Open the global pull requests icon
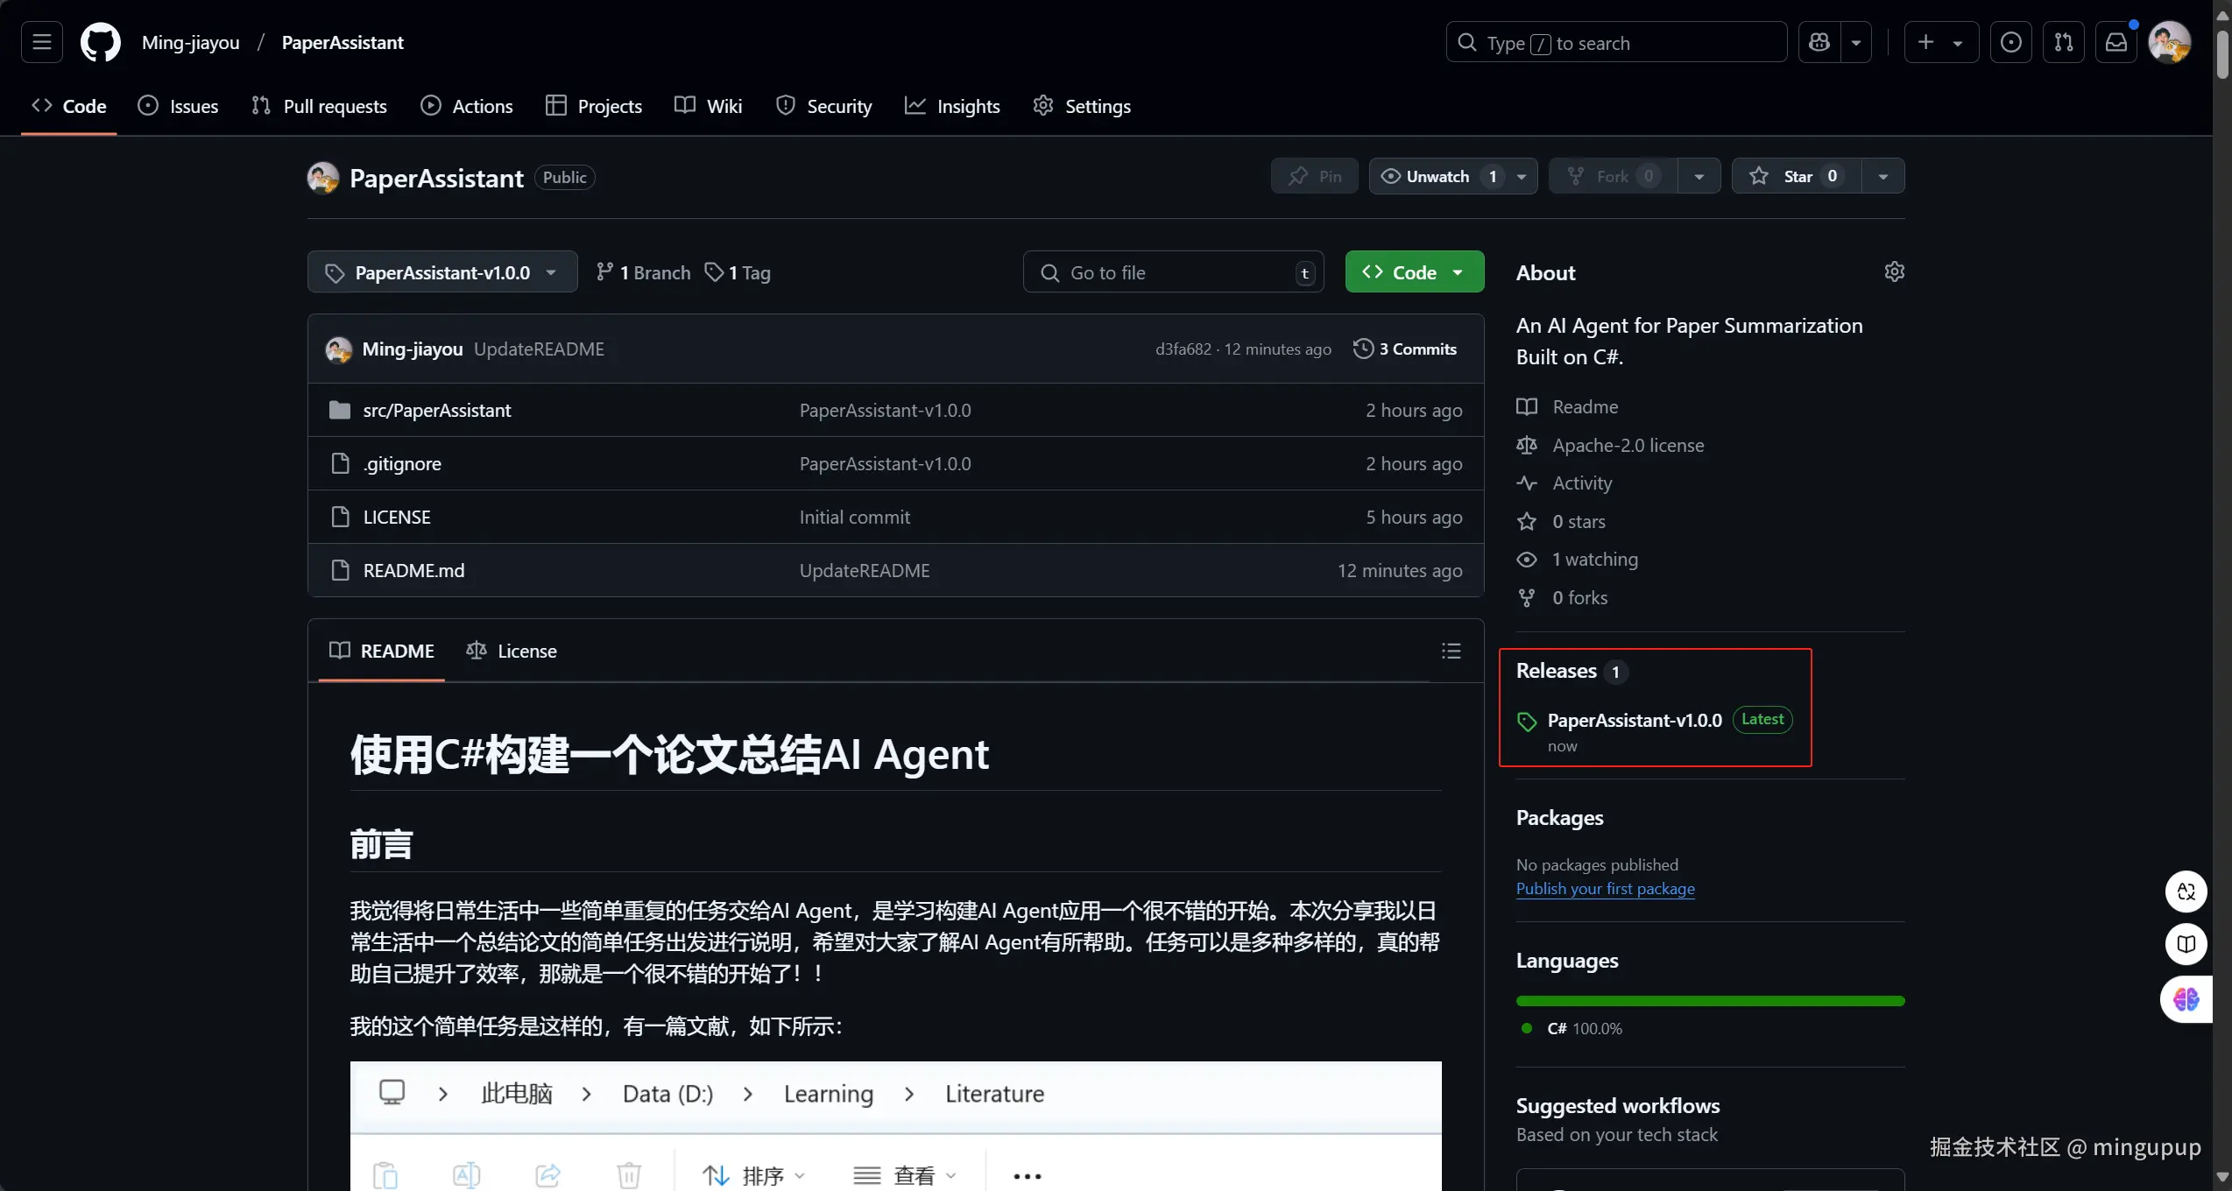The height and width of the screenshot is (1191, 2232). pos(2064,42)
